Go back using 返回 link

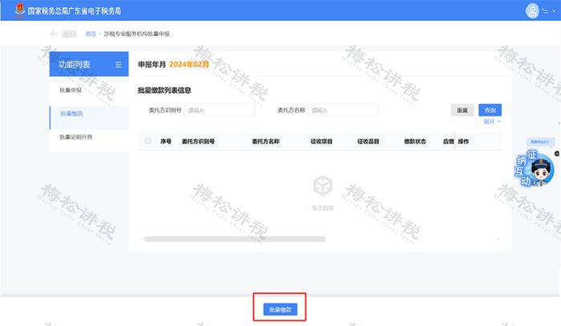point(69,34)
